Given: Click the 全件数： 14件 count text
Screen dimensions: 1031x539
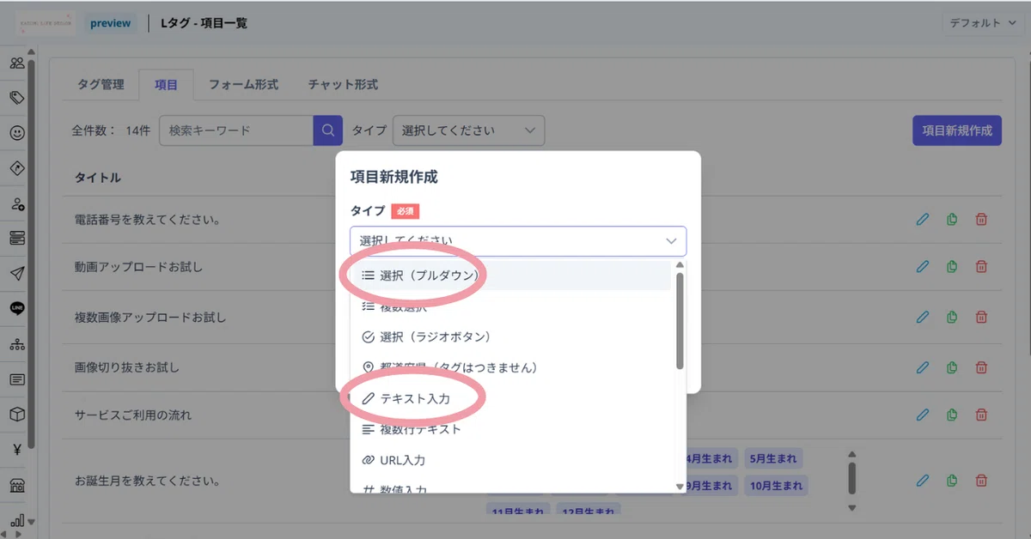Looking at the screenshot, I should point(111,130).
